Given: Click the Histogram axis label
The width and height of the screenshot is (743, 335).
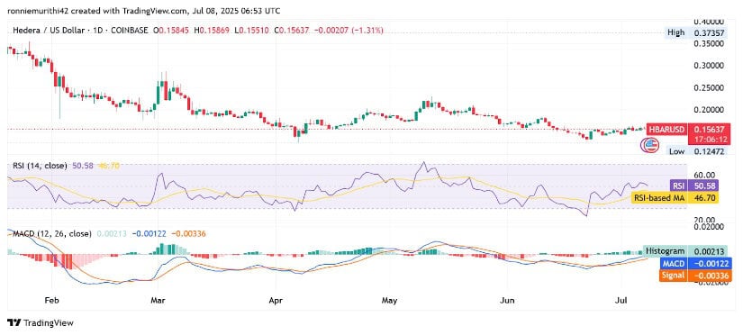Looking at the screenshot, I should coord(666,251).
